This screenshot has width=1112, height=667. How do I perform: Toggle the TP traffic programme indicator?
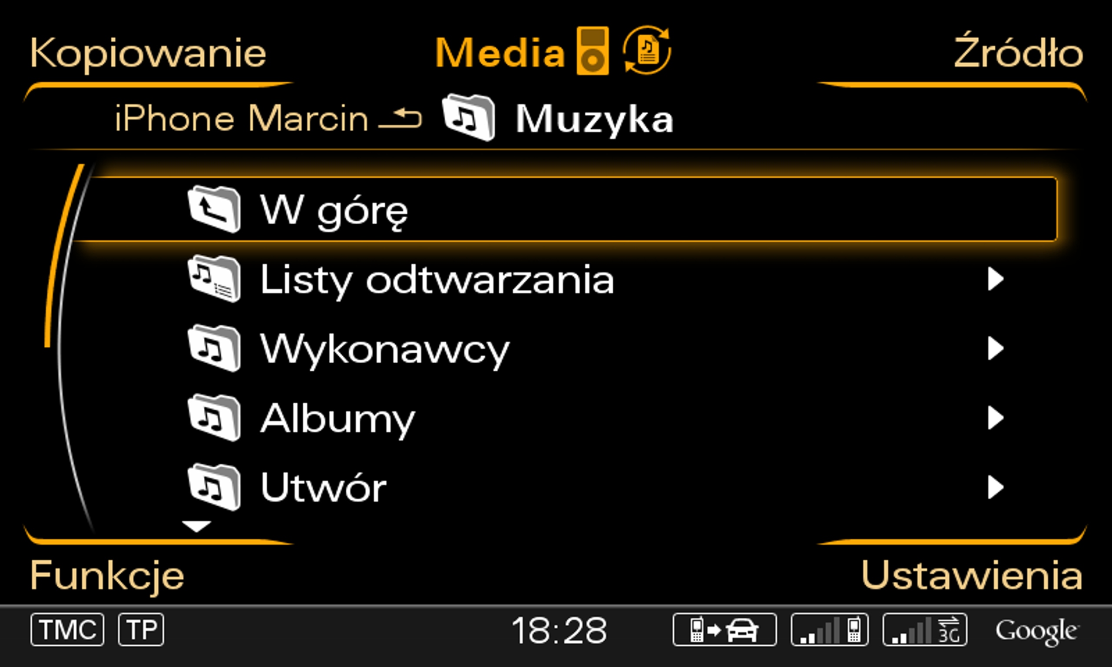(x=141, y=630)
